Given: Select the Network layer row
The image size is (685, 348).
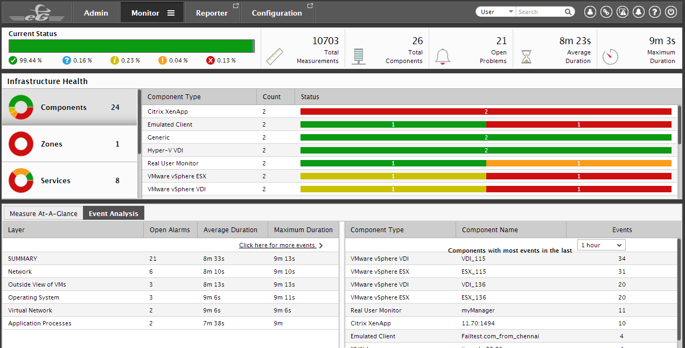Looking at the screenshot, I should coord(171,272).
